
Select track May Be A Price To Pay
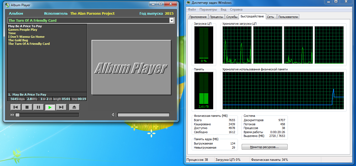pos(25,26)
